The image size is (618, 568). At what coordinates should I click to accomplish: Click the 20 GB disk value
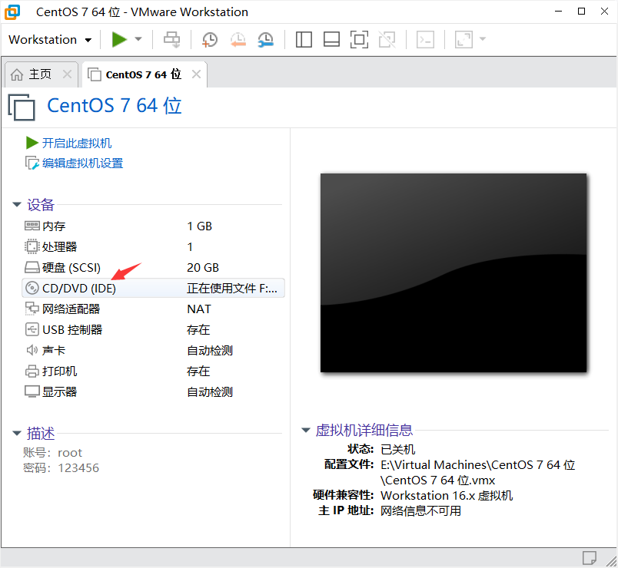[203, 268]
